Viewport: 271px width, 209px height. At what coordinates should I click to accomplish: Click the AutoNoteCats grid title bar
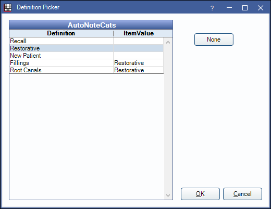[x=91, y=25]
